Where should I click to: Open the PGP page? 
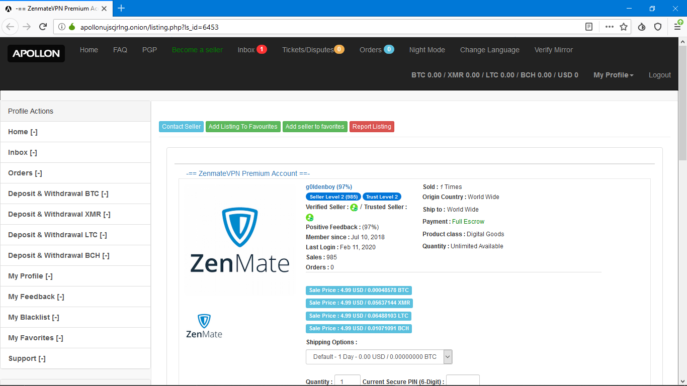click(149, 50)
